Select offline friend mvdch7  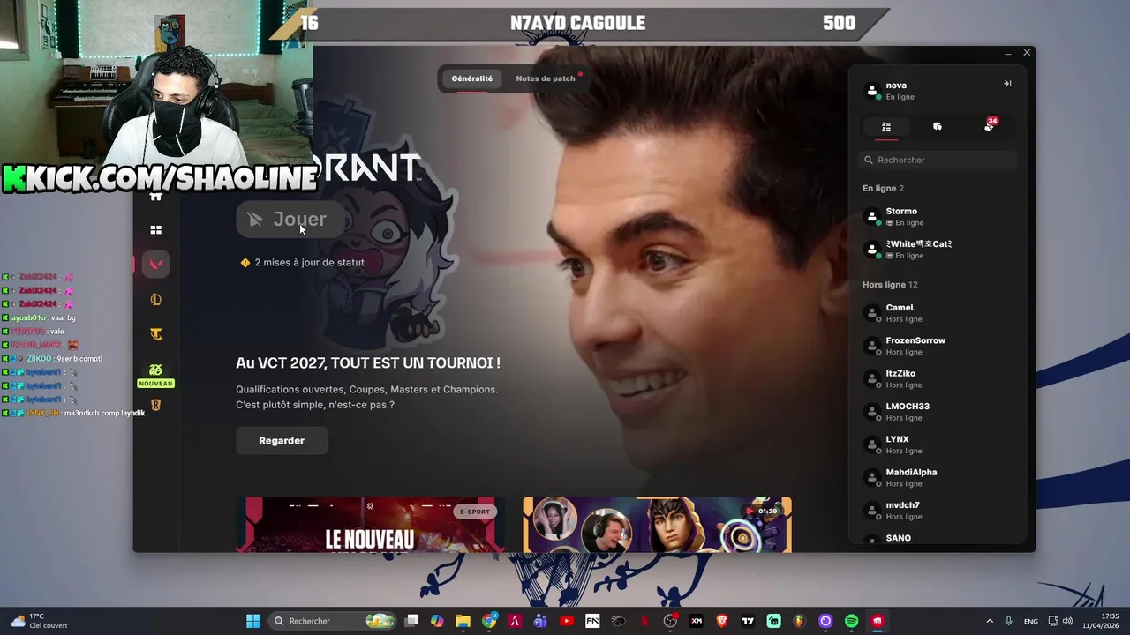(x=938, y=511)
